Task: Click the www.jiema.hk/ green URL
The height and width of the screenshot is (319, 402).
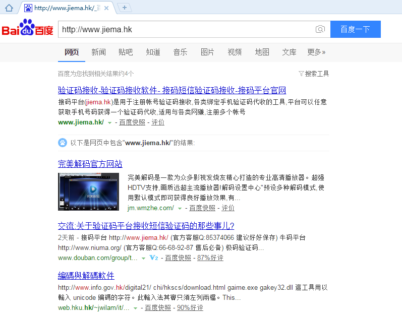Action: click(x=81, y=122)
